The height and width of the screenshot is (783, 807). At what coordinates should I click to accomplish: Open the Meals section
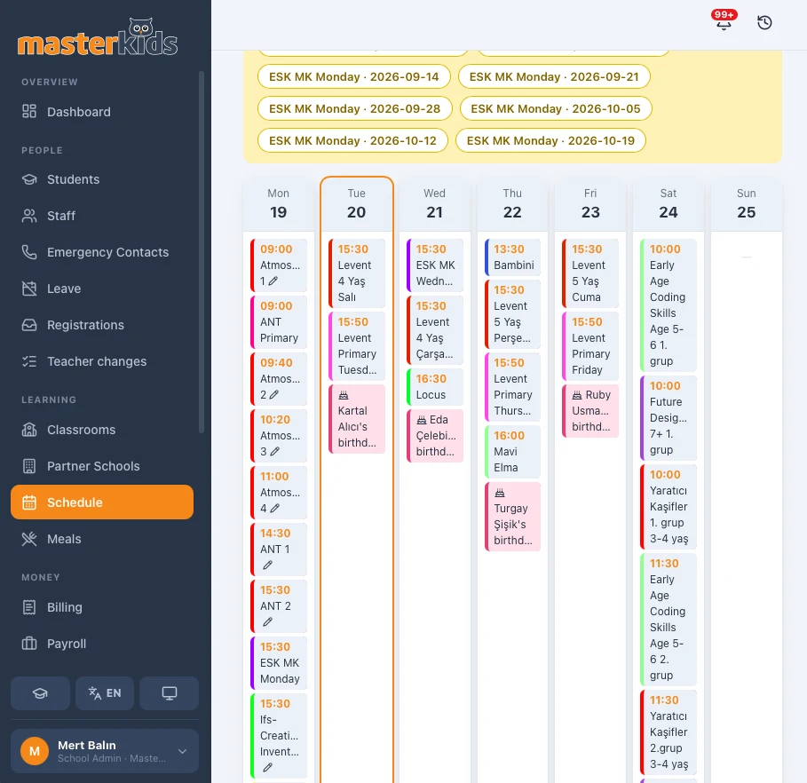click(x=102, y=539)
